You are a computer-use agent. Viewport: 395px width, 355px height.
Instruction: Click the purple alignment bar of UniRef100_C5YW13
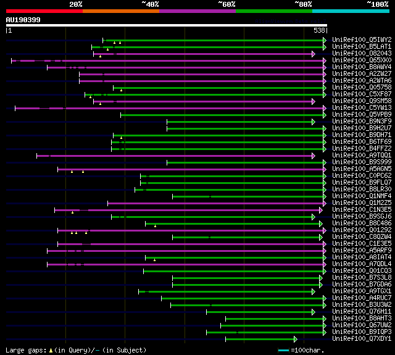(171, 108)
